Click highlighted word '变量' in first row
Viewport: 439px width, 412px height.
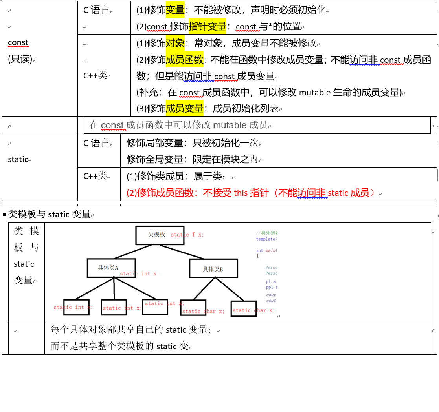[175, 10]
